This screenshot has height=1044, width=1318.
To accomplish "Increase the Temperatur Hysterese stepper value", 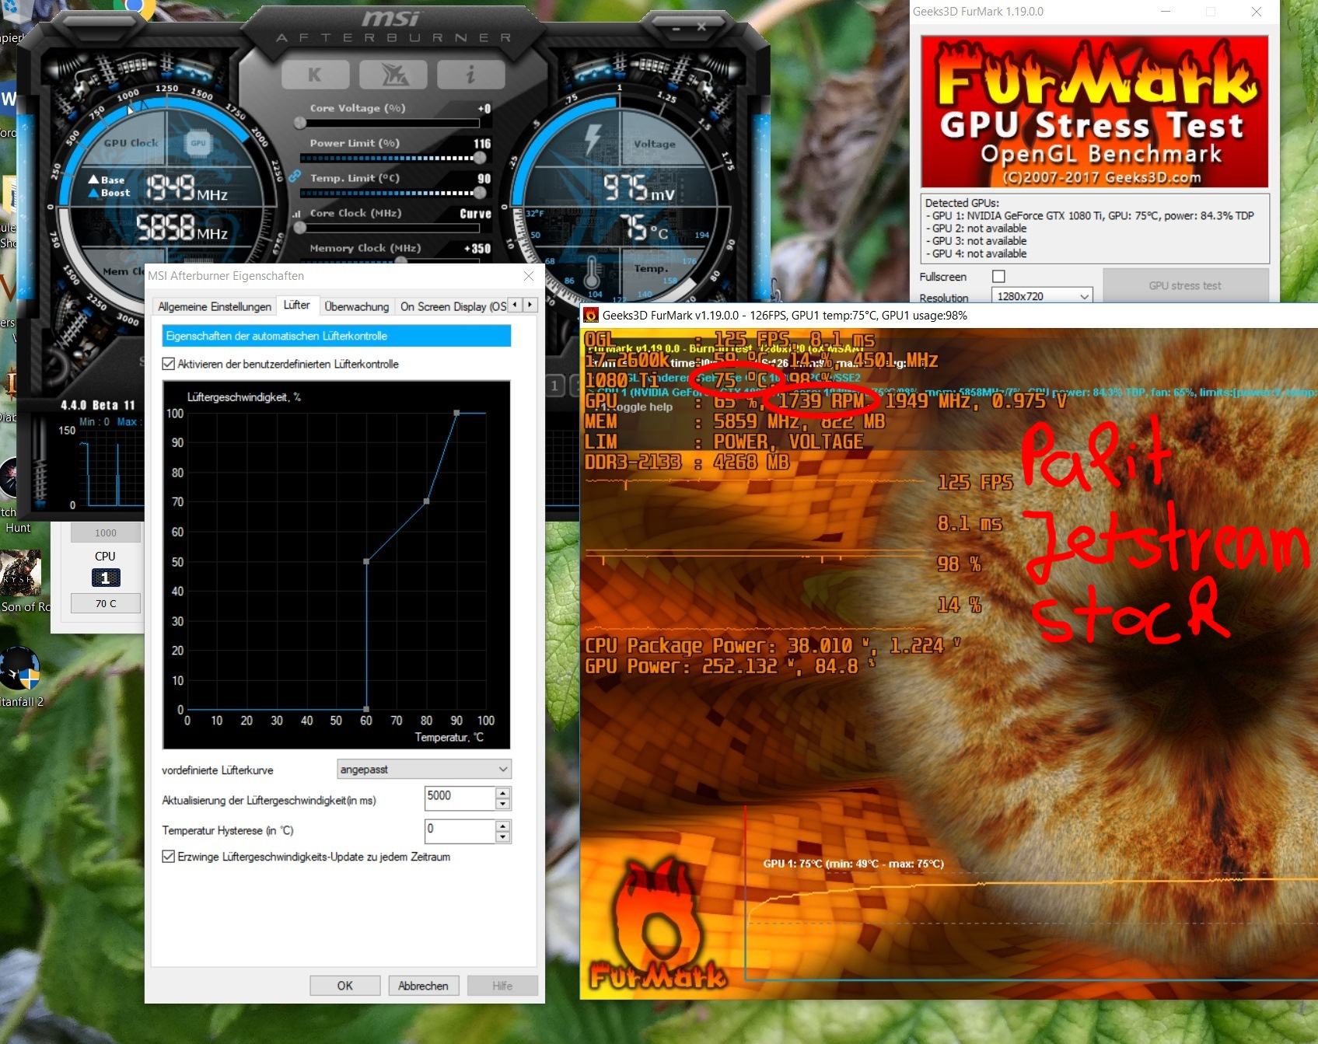I will tap(503, 826).
